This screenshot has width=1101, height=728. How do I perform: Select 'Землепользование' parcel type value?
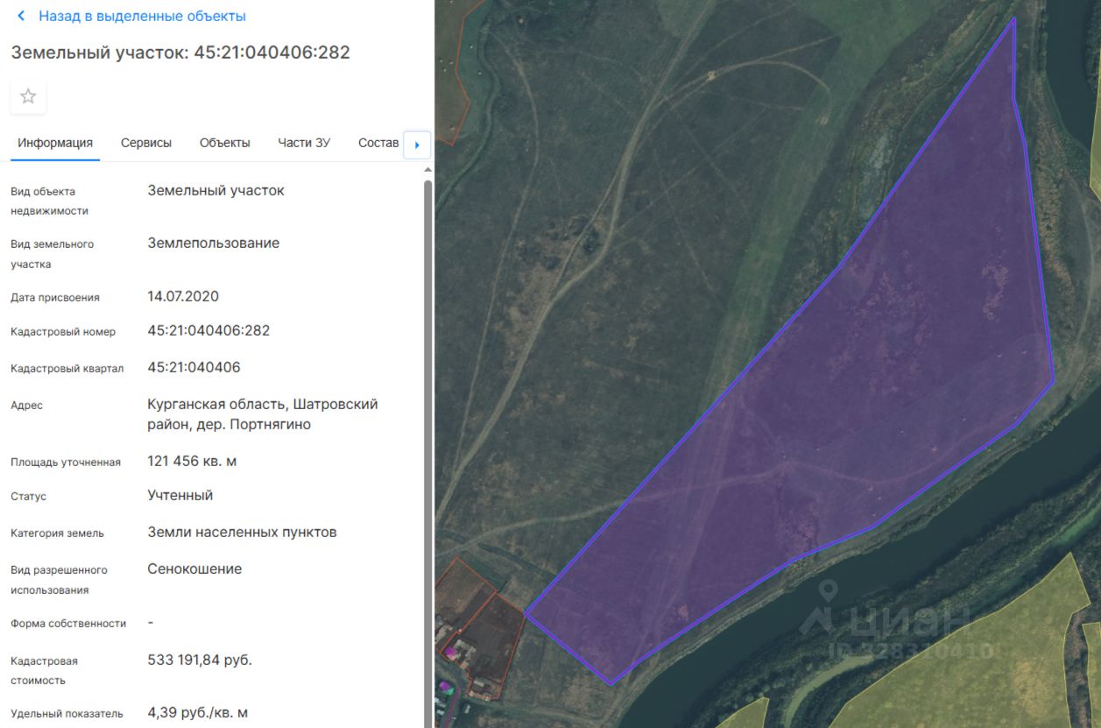[214, 243]
